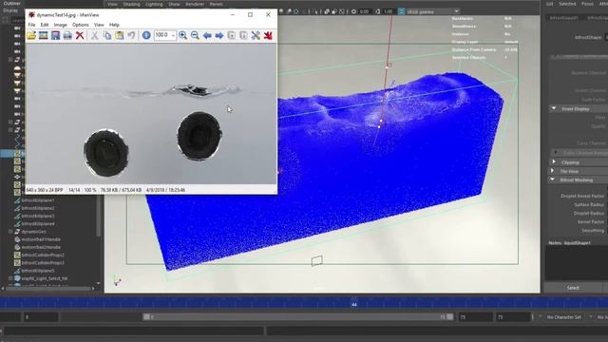Select motionTrail2Handle in the Outliner

[x=41, y=247]
